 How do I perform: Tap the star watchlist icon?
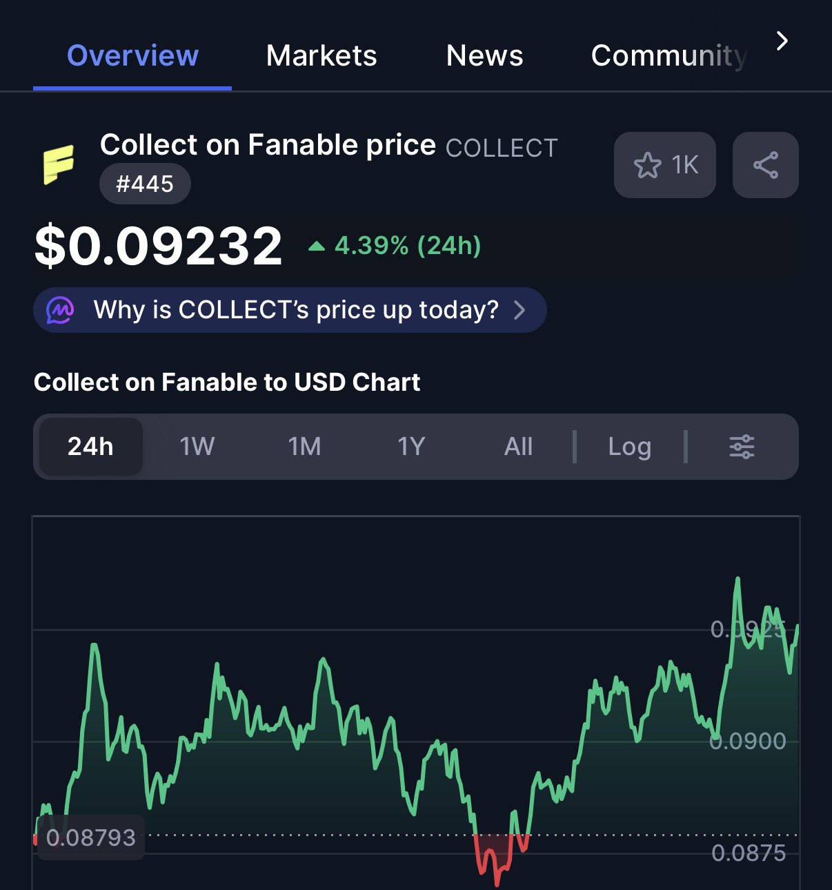click(x=647, y=165)
